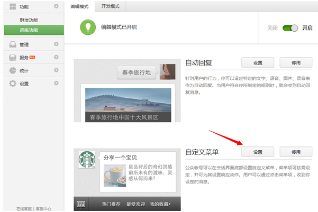
Task: Click 停用 button for 自动回复
Action: (296, 62)
